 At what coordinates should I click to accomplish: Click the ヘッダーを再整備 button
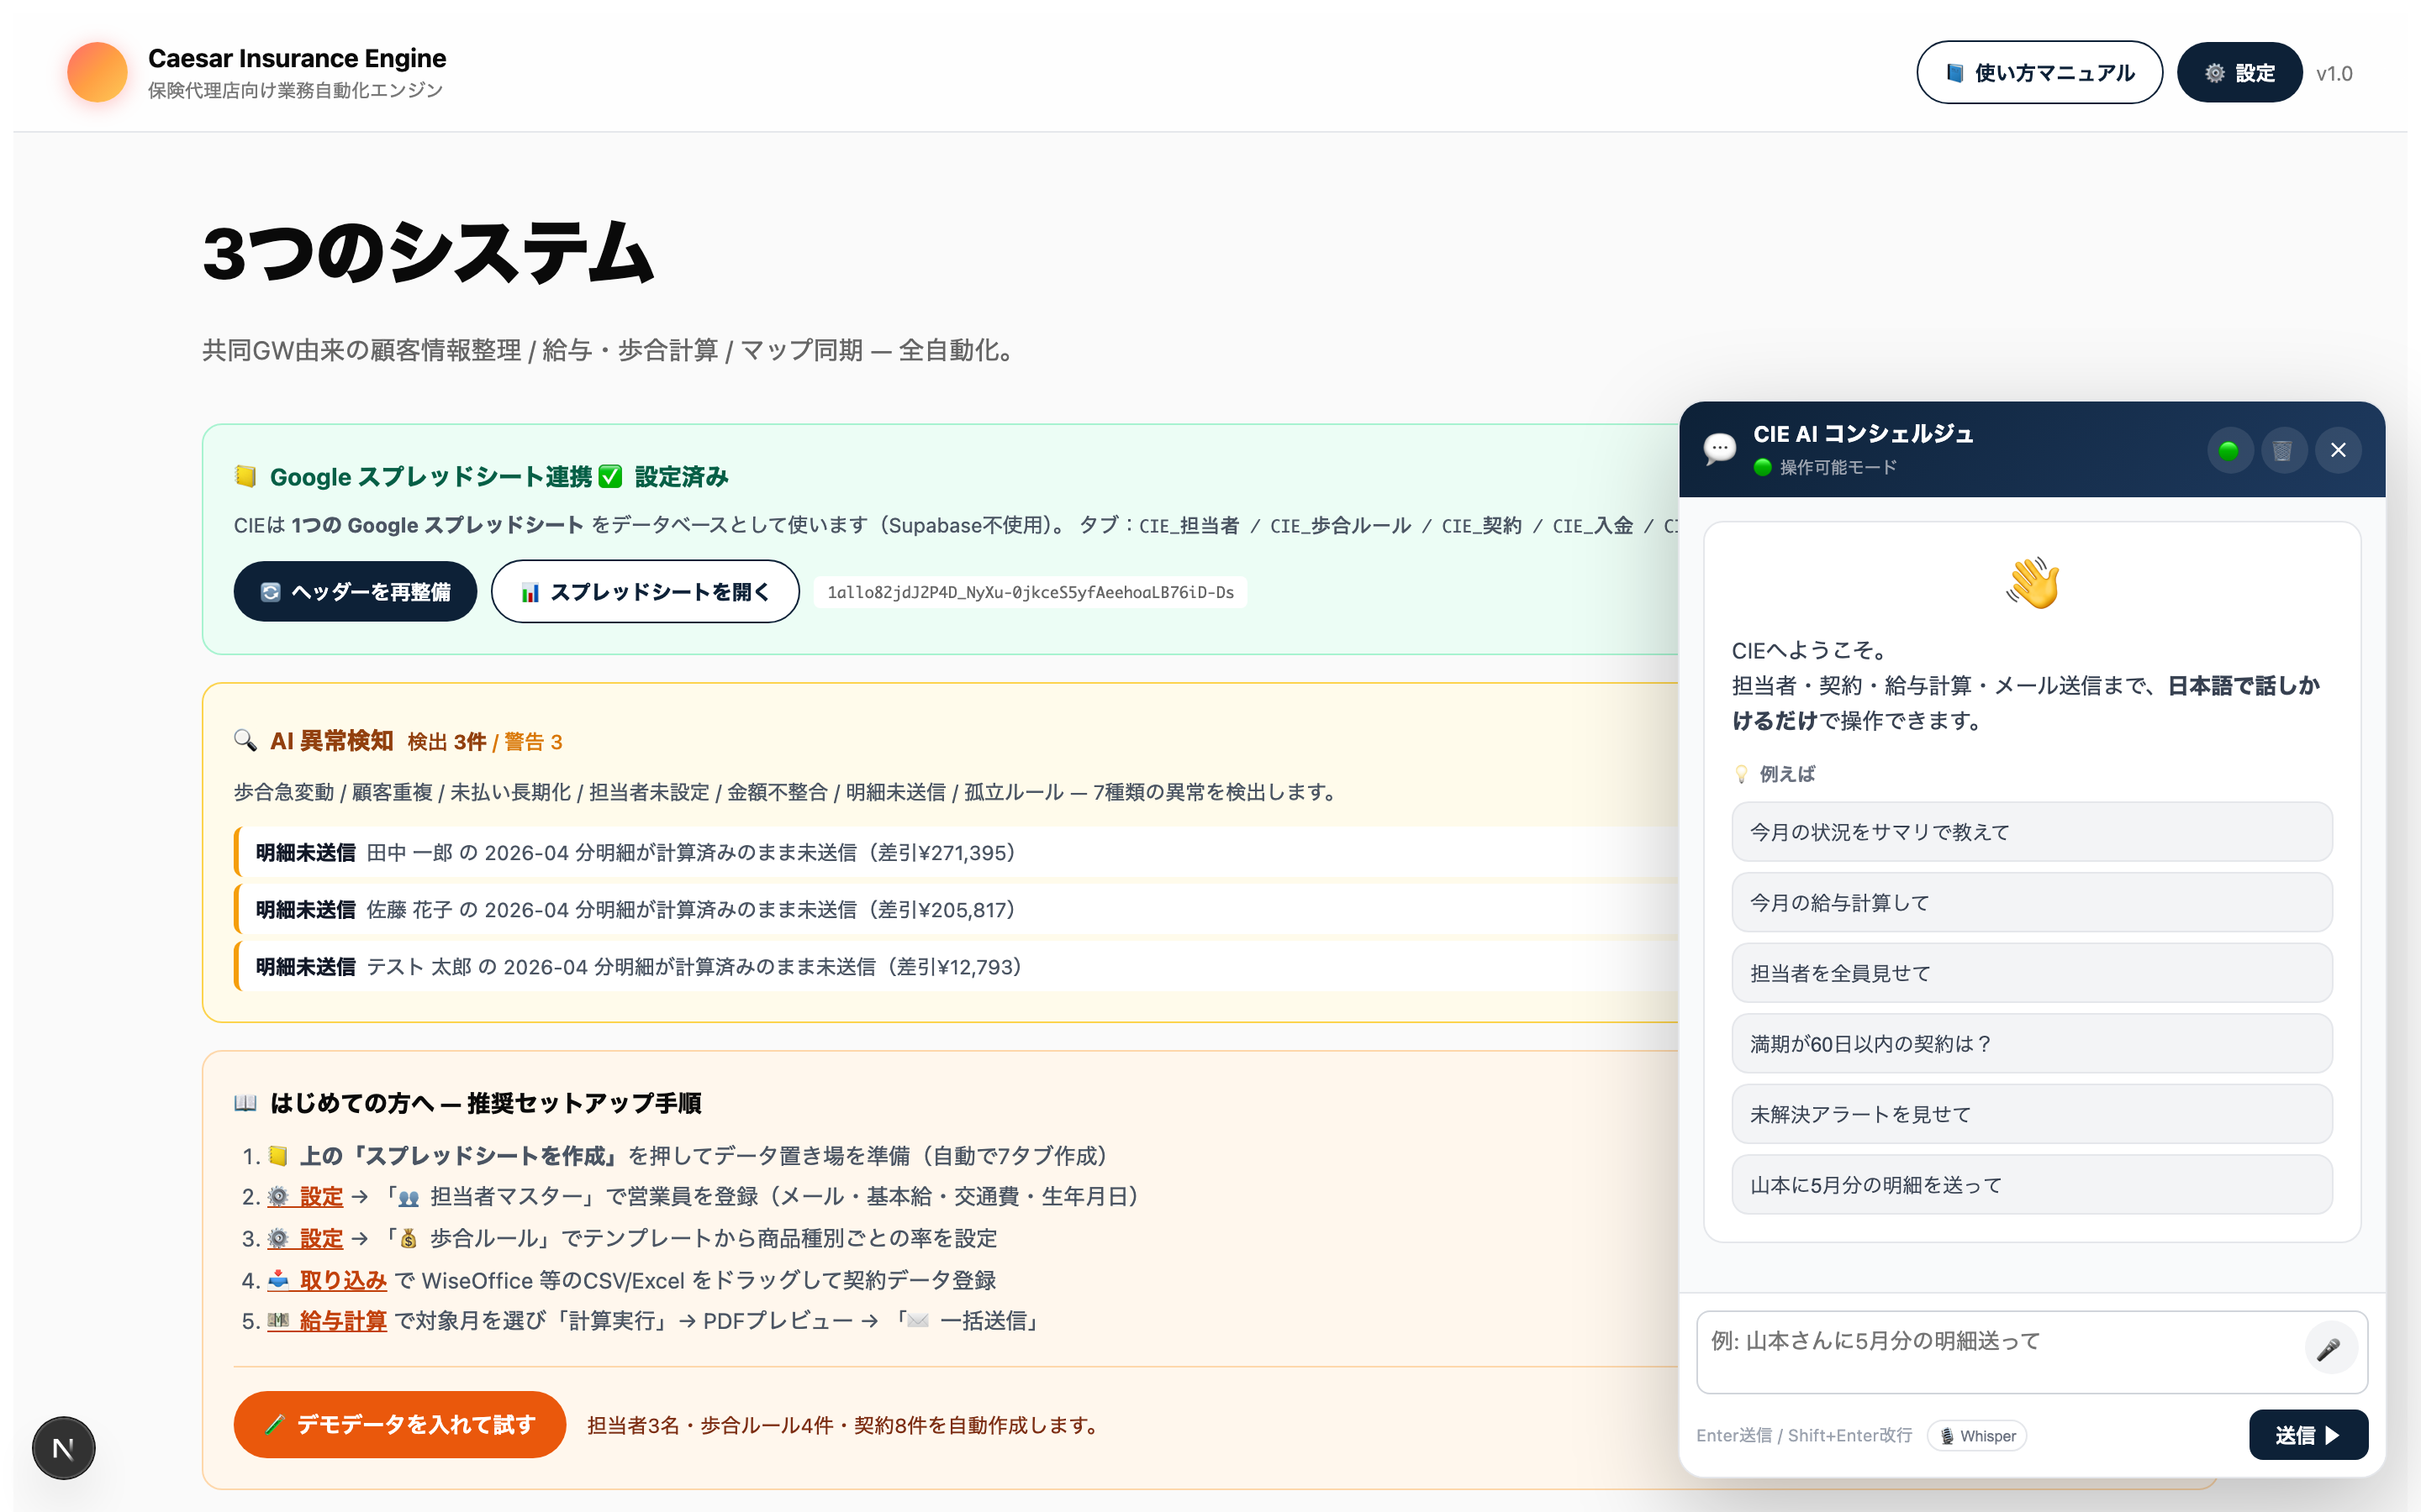pyautogui.click(x=355, y=591)
